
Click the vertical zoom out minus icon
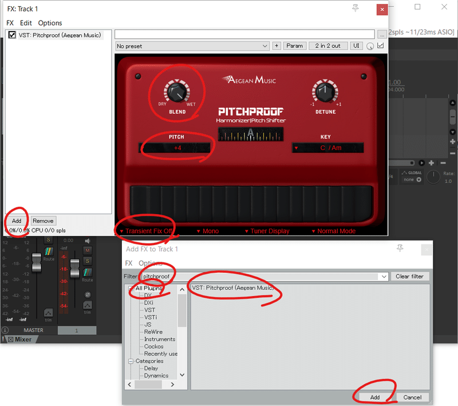click(x=453, y=153)
